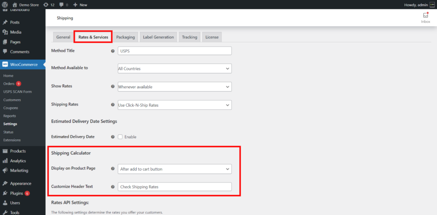Click help icon next to Customize Header Text
437x215 pixels.
pyautogui.click(x=113, y=187)
